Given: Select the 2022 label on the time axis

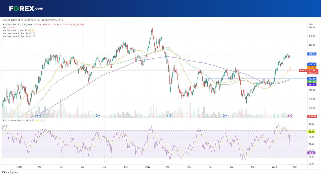Looking at the screenshot, I should [x=147, y=166].
